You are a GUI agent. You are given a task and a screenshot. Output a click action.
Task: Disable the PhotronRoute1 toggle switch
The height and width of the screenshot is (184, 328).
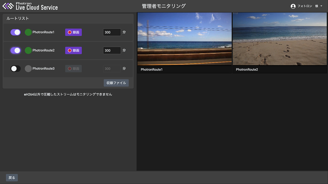click(16, 32)
